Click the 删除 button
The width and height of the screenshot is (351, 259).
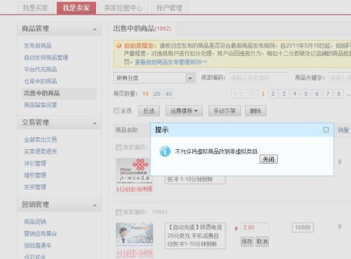click(256, 111)
